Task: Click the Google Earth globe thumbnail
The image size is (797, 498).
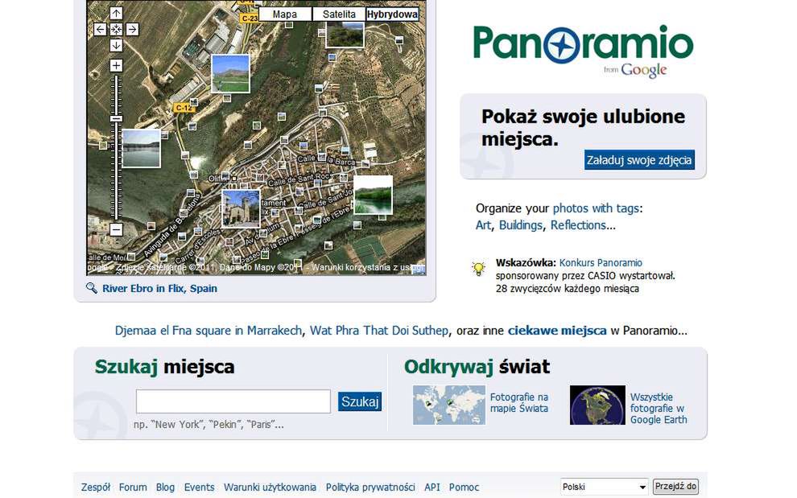Action: 597,405
